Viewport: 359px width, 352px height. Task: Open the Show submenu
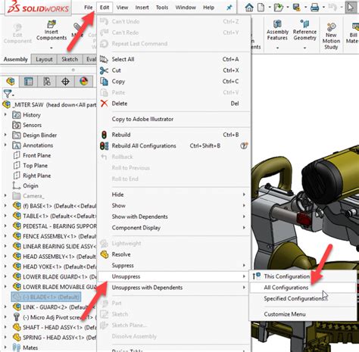(x=174, y=206)
